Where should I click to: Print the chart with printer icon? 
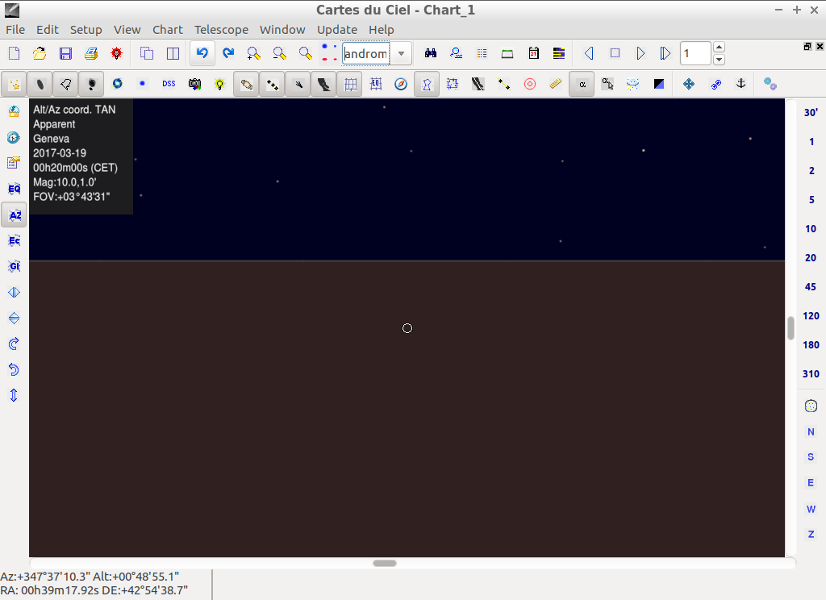pos(91,53)
